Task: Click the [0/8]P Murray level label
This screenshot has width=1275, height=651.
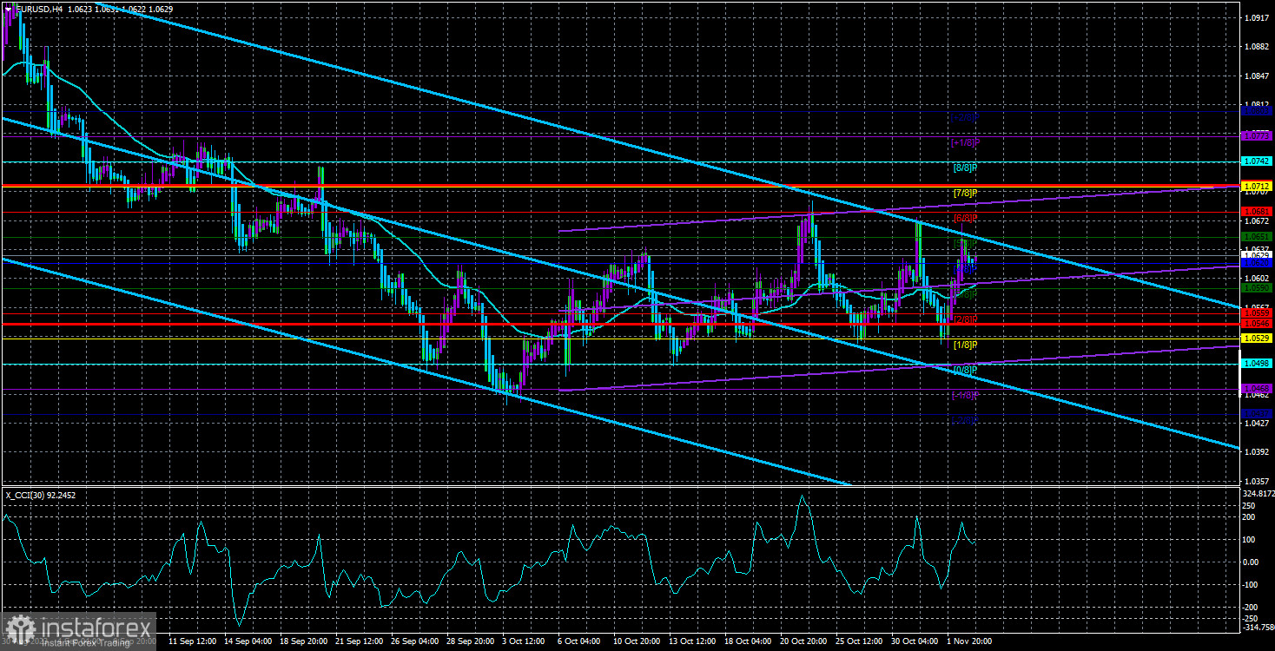Action: point(965,371)
